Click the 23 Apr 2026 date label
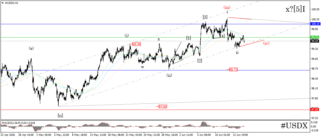The height and width of the screenshot is (138, 321). pos(7,135)
